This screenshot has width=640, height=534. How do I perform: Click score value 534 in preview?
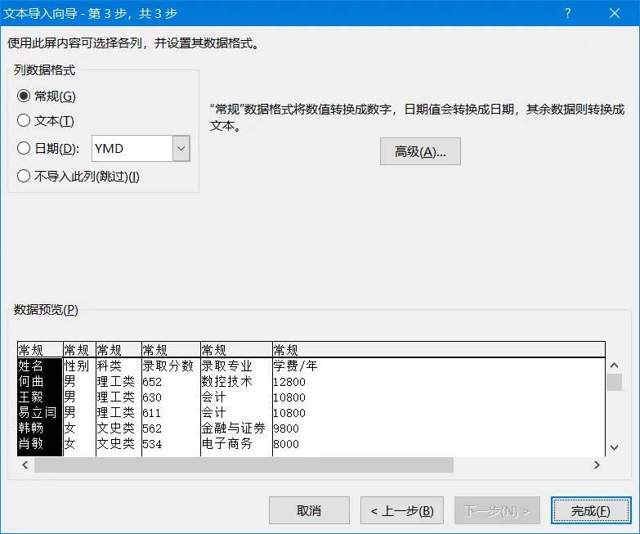pyautogui.click(x=152, y=444)
